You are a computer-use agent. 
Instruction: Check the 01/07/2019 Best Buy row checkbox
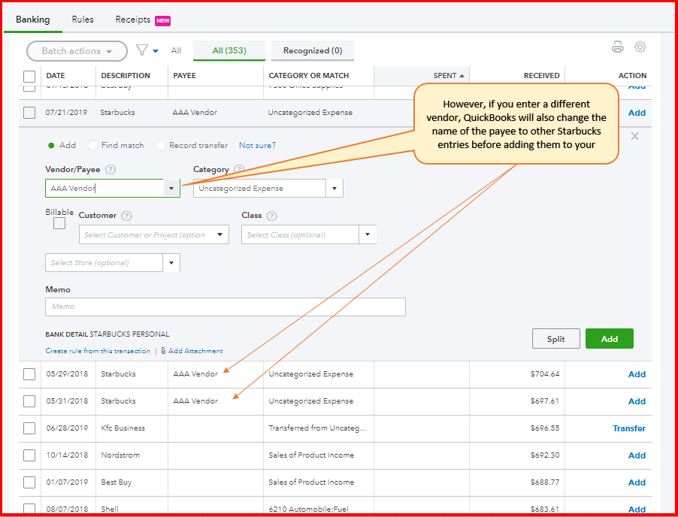tap(29, 482)
